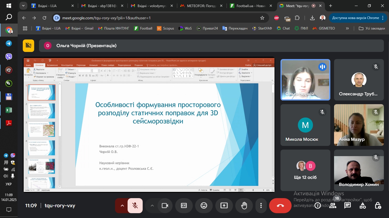Open the in-call chat panel
Screen dimensions: 389x218
(x=348, y=205)
